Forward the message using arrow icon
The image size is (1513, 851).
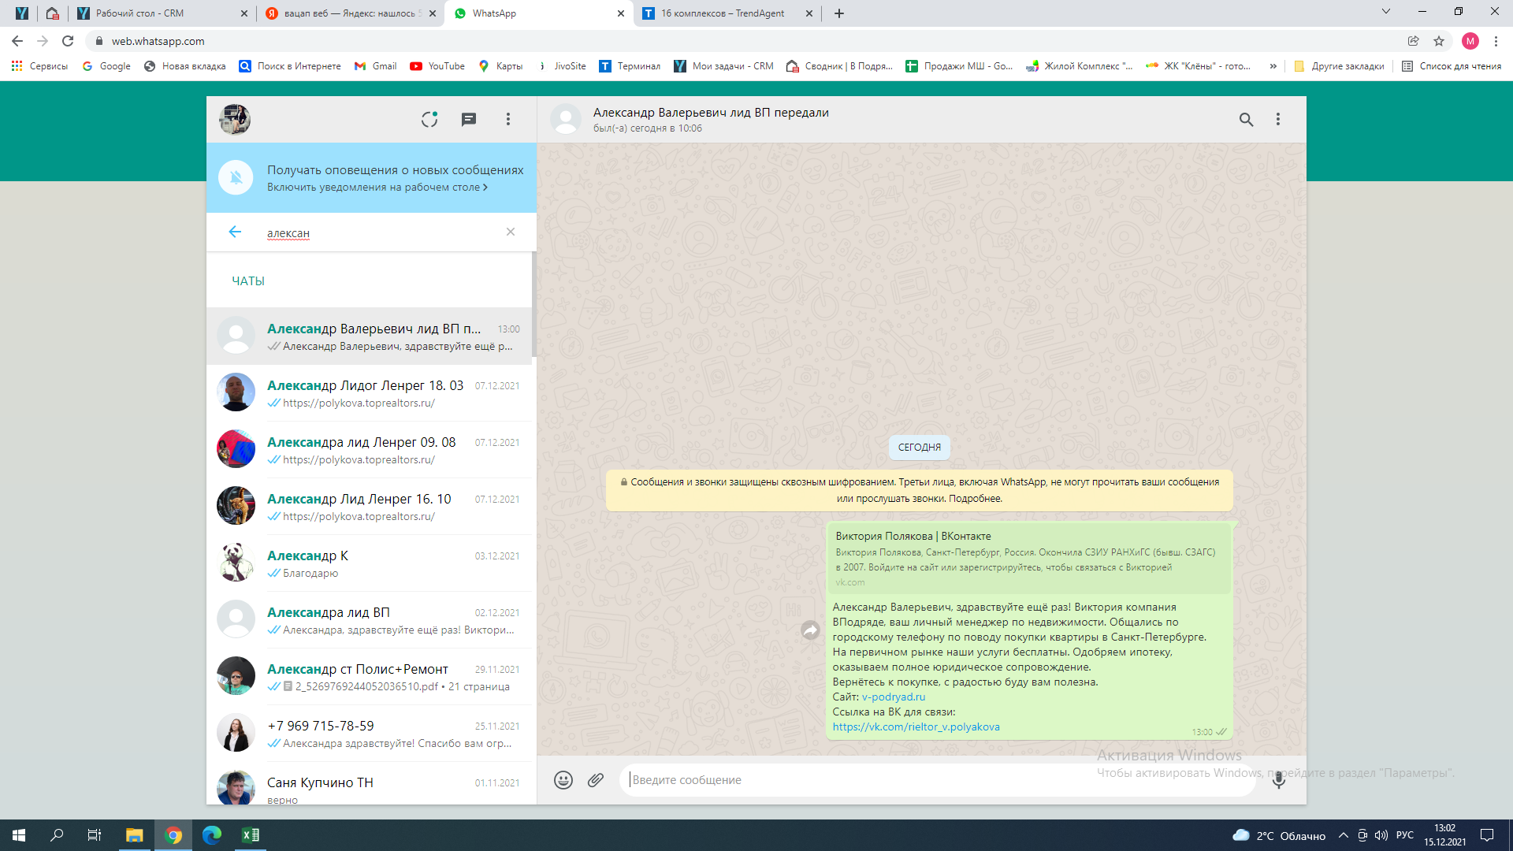810,630
